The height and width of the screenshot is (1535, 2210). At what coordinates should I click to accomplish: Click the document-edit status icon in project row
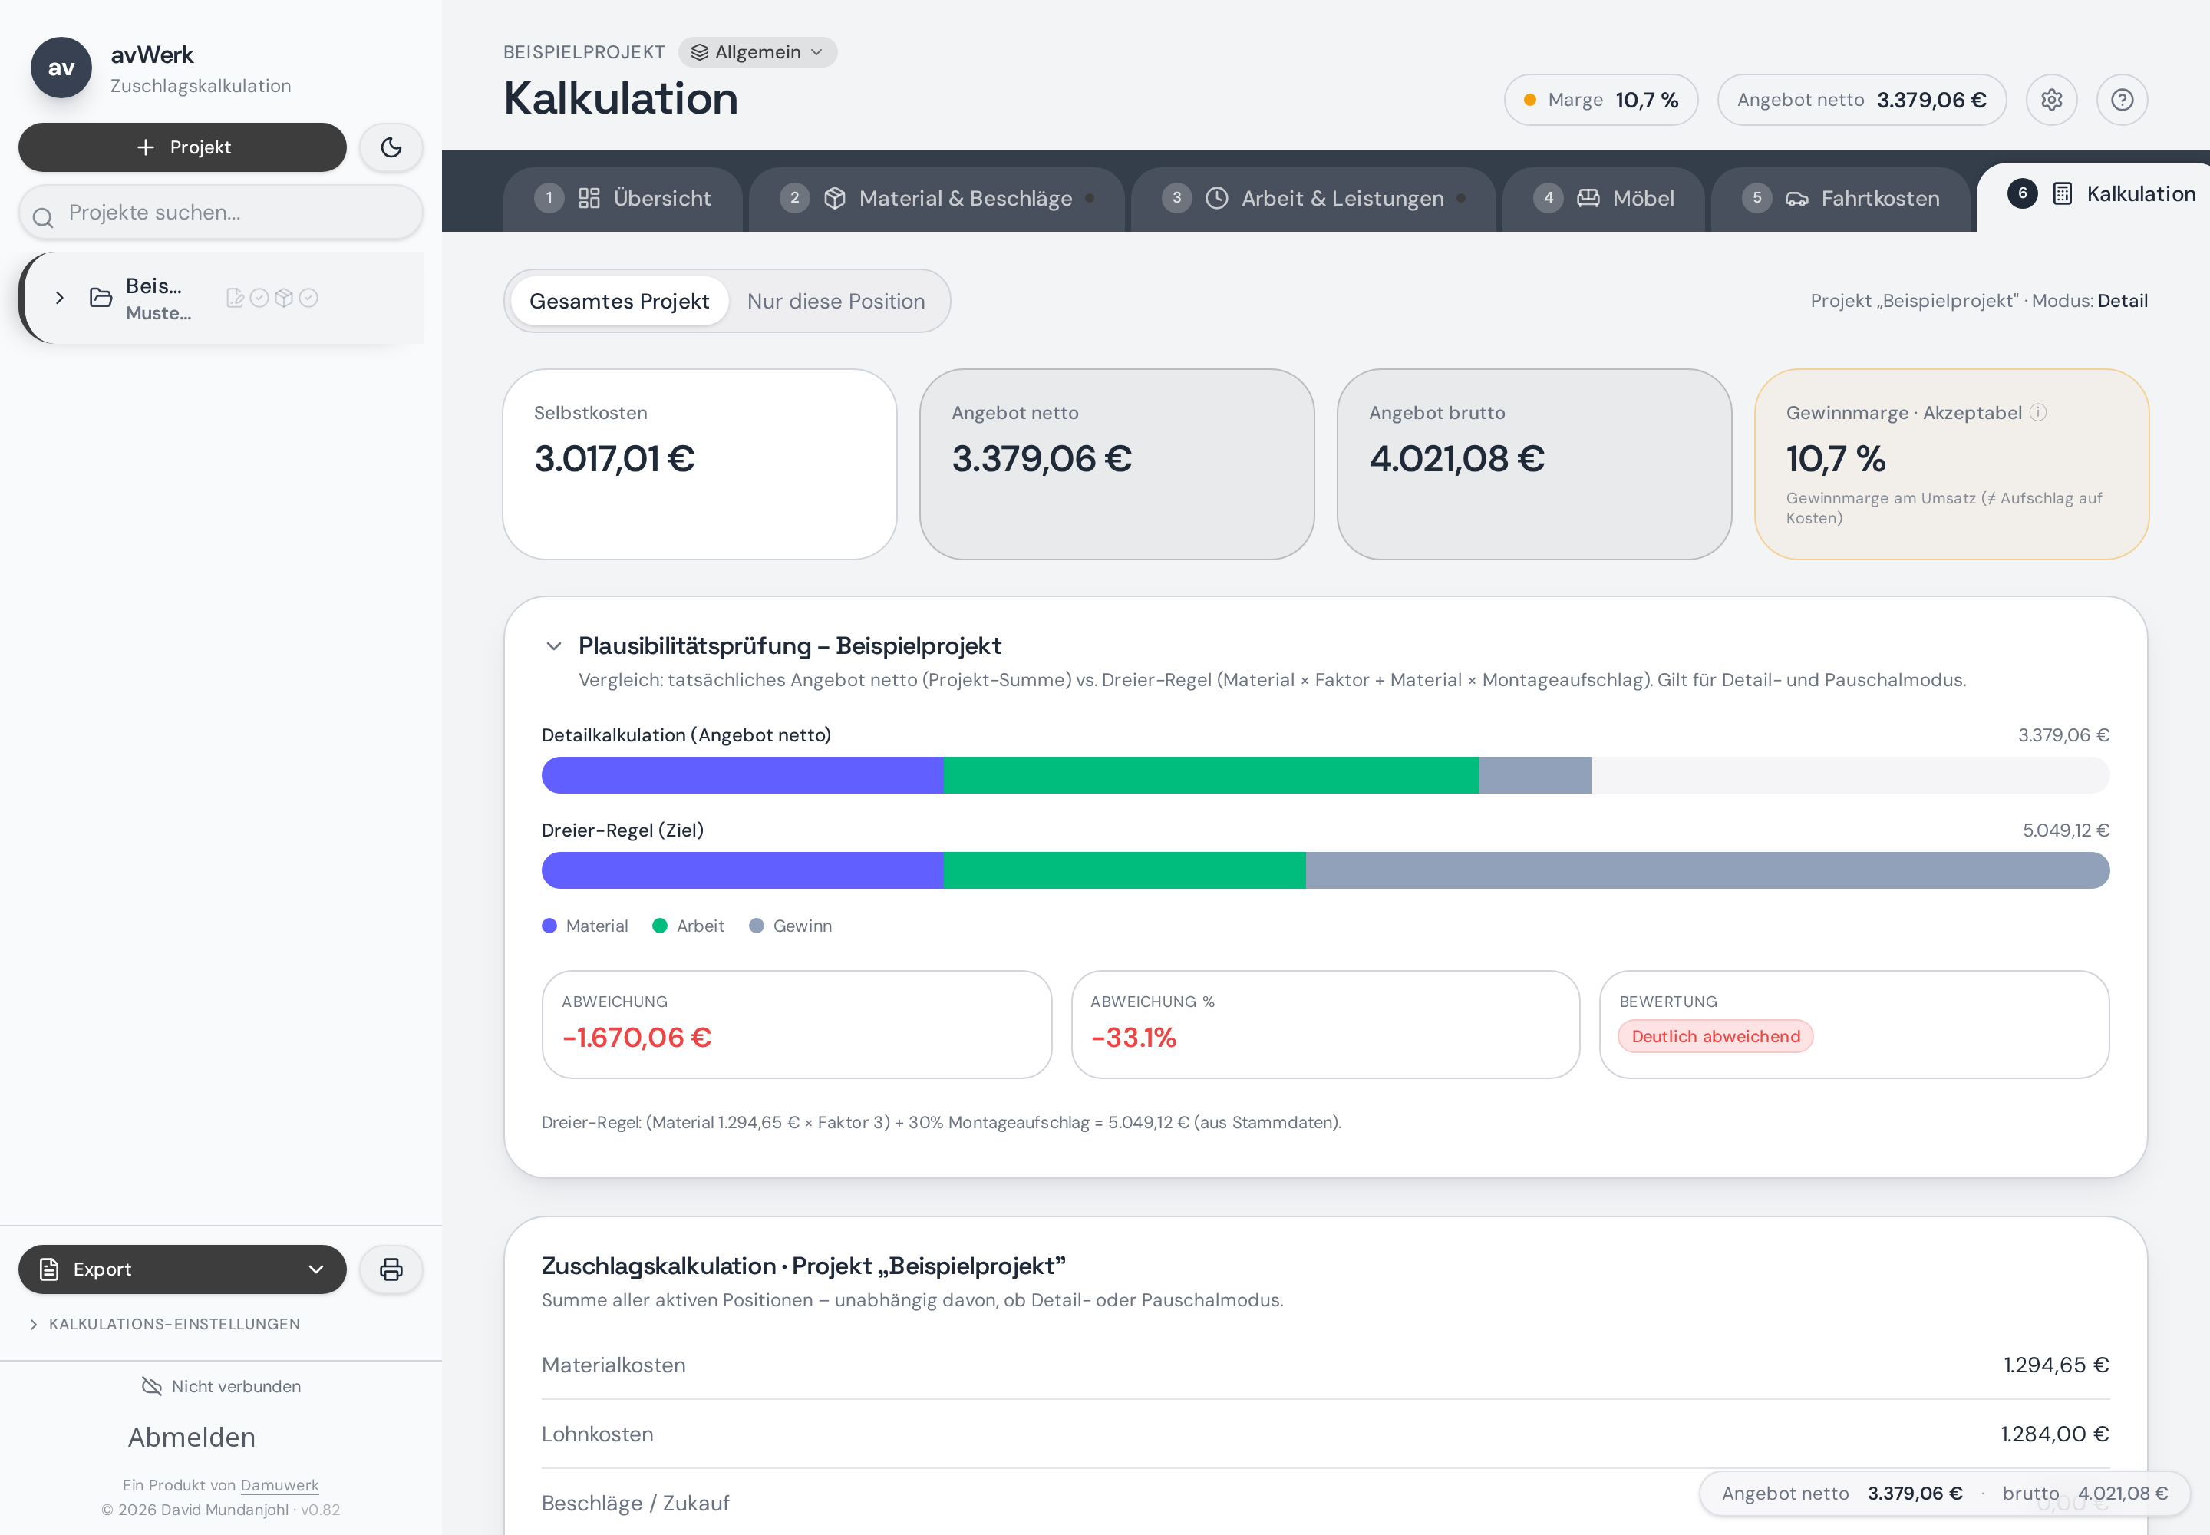click(235, 298)
